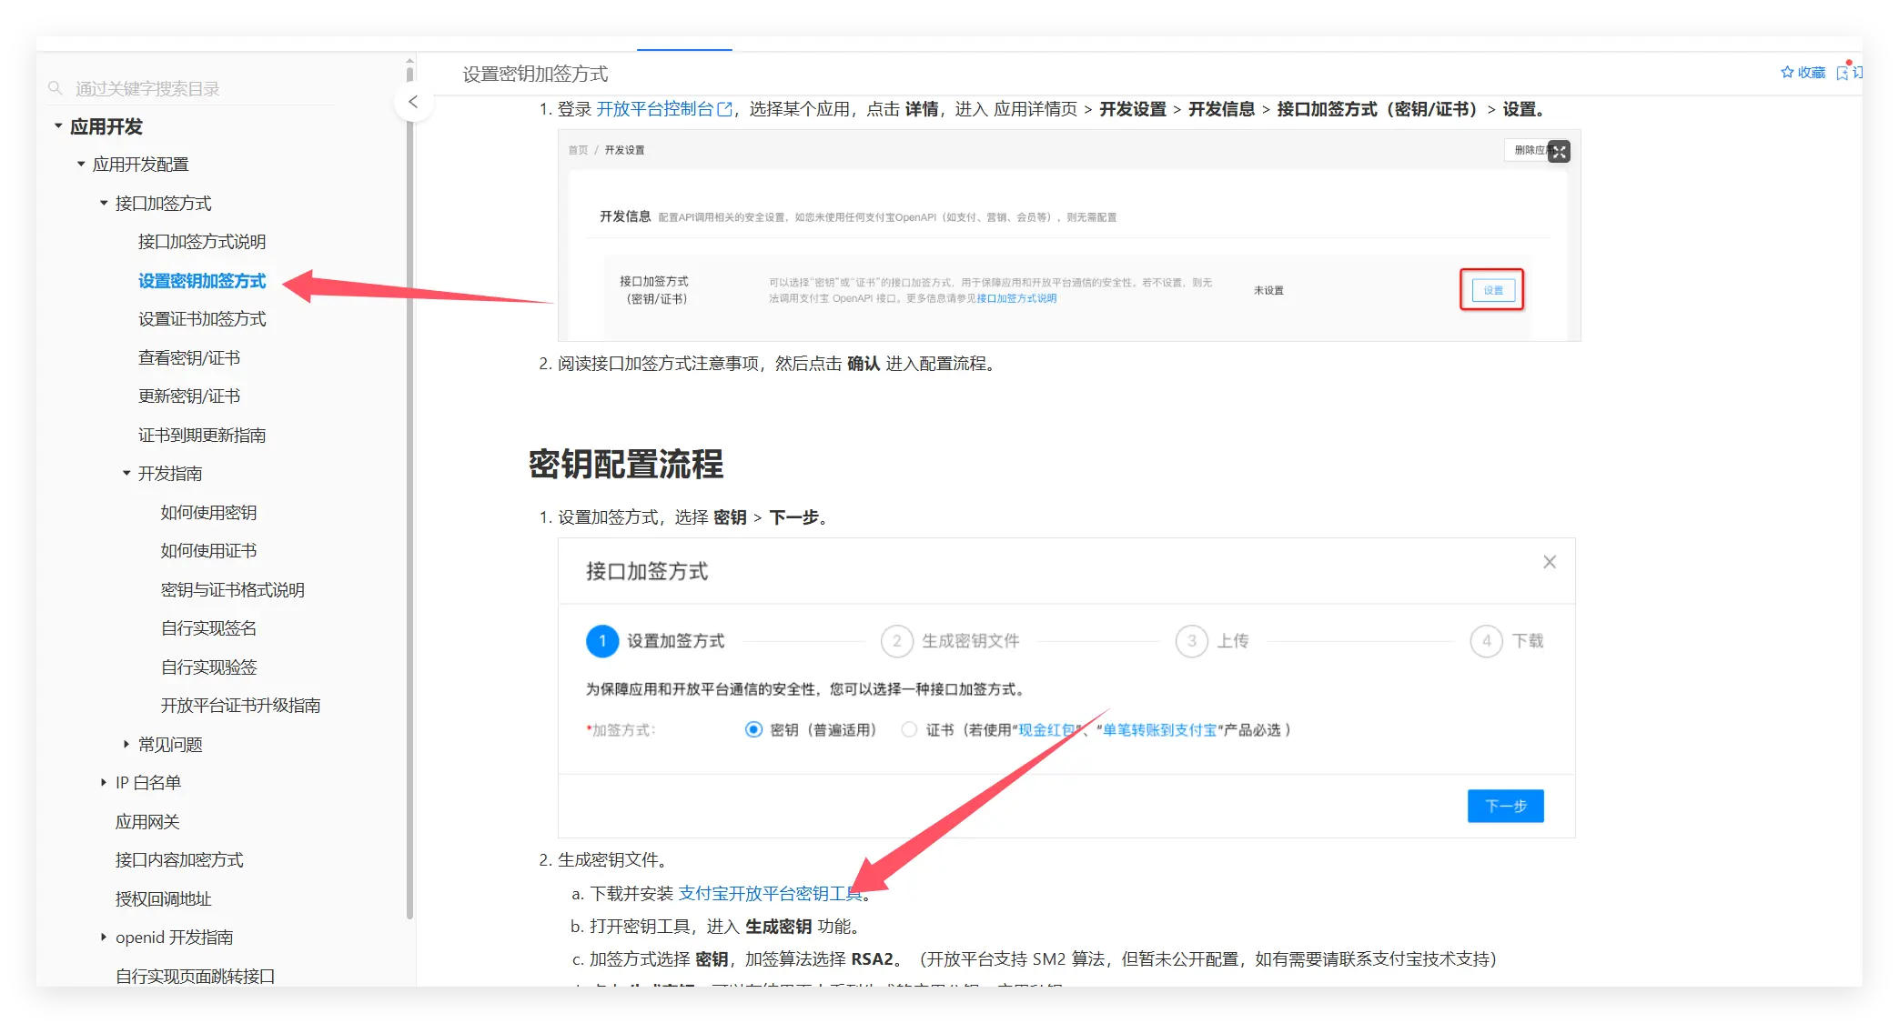Screen dimensions: 1899x1023
Task: Collapse the 开发指南 tree node
Action: coord(126,474)
